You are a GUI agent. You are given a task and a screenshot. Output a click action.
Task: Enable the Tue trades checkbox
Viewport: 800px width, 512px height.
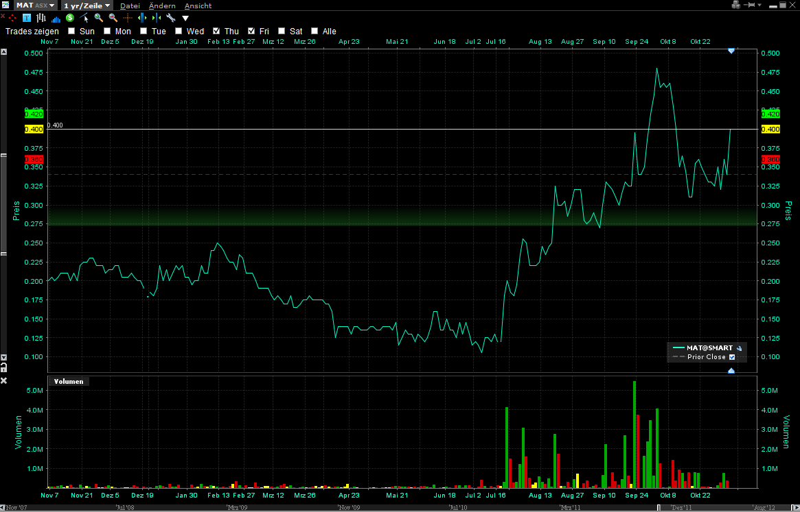pyautogui.click(x=144, y=31)
